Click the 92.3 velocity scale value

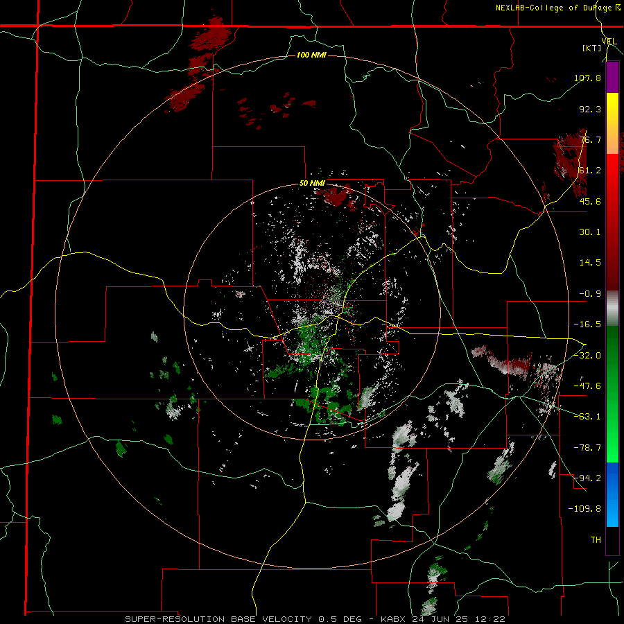(x=590, y=109)
